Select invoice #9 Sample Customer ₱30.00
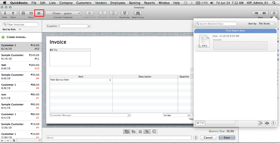Viewport: 280px width, 144px height. click(x=20, y=77)
